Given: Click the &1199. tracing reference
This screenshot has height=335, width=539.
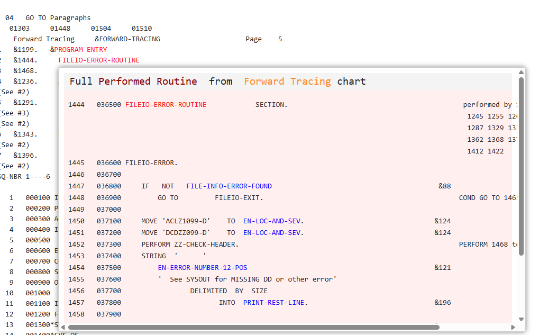Looking at the screenshot, I should tap(26, 50).
